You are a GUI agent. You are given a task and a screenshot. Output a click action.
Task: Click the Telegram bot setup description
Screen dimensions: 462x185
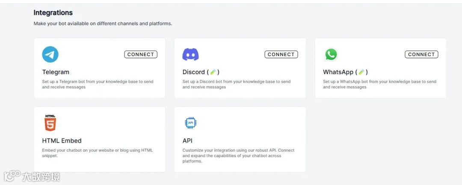coord(98,84)
